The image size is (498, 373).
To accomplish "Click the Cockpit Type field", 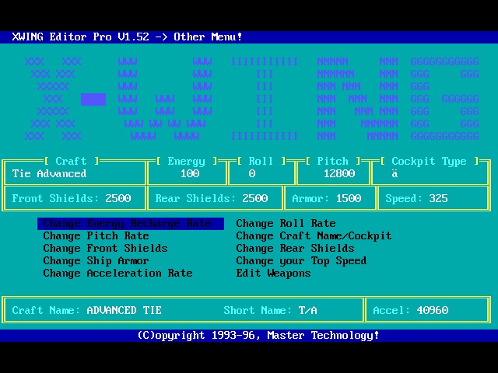I will [429, 173].
